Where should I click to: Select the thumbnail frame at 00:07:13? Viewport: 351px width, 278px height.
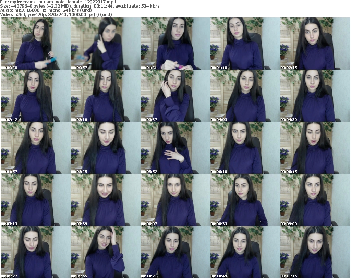pyautogui.click(x=35, y=200)
